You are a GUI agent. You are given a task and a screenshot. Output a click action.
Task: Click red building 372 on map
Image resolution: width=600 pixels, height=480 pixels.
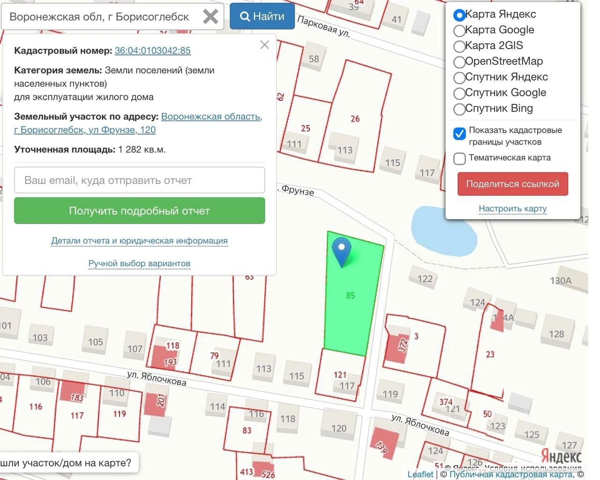point(397,349)
